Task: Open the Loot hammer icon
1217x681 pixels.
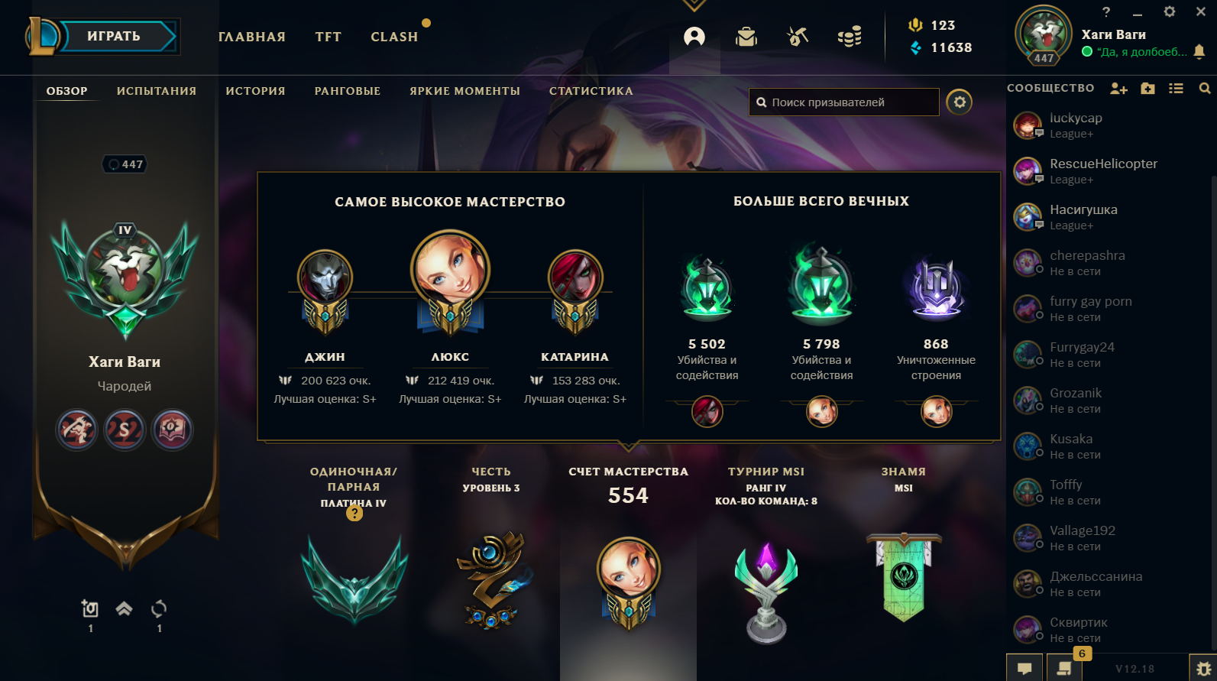Action: click(x=798, y=36)
